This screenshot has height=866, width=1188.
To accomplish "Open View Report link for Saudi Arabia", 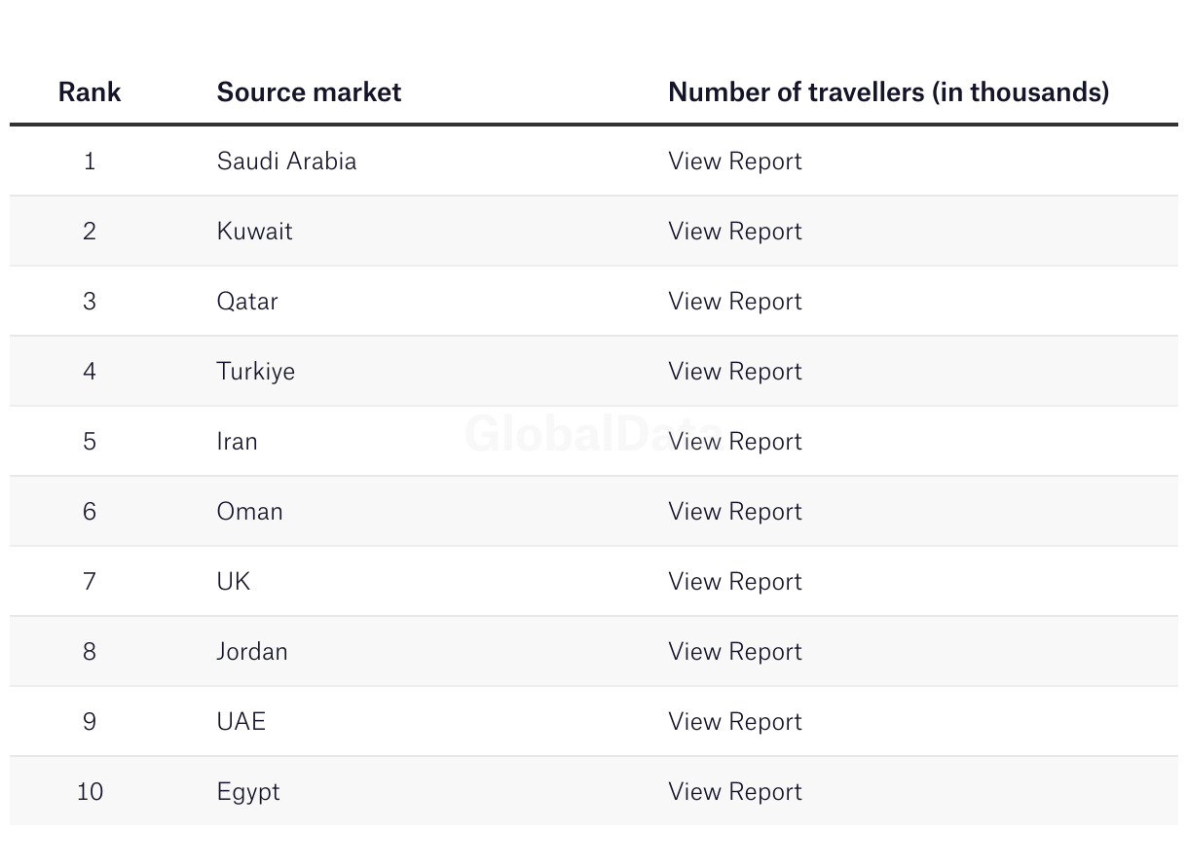I will pos(734,162).
